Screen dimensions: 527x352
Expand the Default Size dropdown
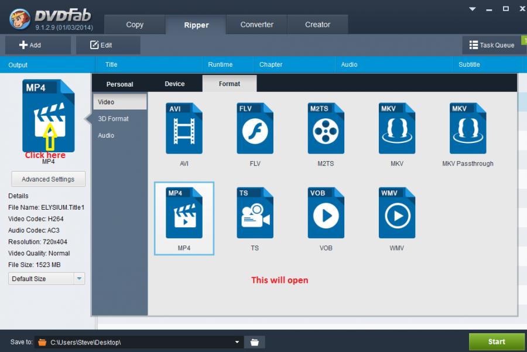coord(79,279)
